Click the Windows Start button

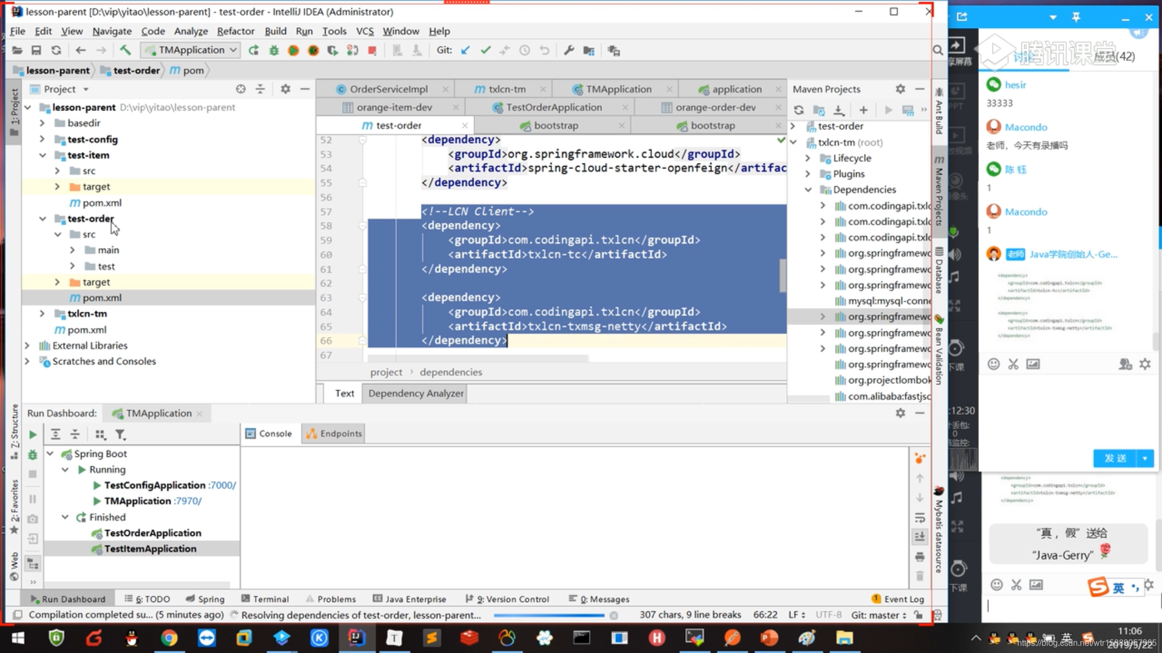(x=18, y=638)
